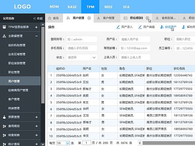Viewport: 195px width, 146px height.
Task: Click sidebar scrollbar up arrow
Action: [43, 25]
